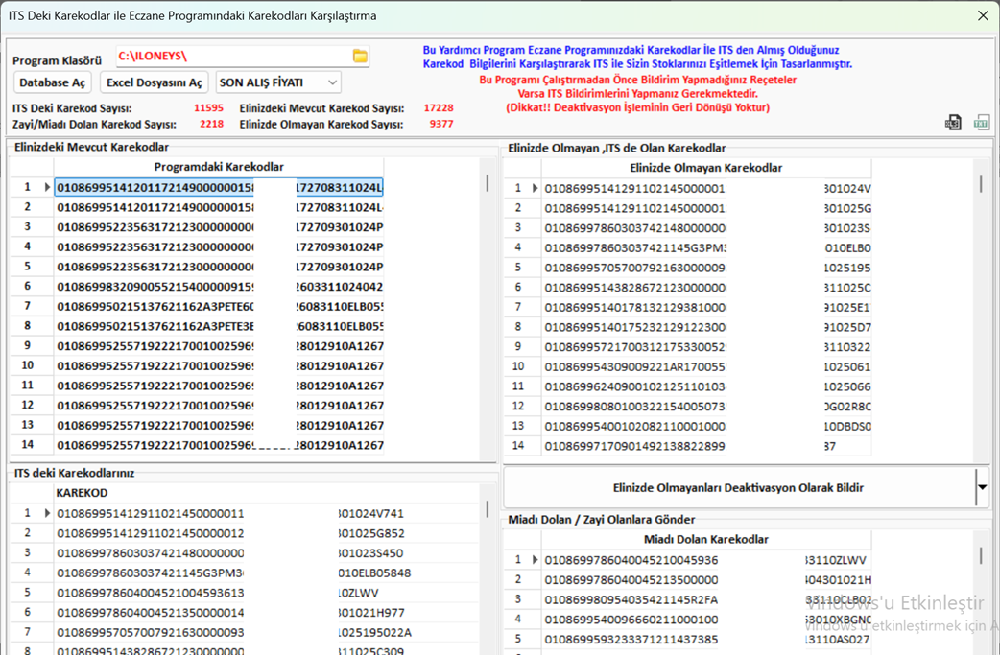
Task: Click the Miadı Dolan Karekodlar column header
Action: pyautogui.click(x=705, y=540)
